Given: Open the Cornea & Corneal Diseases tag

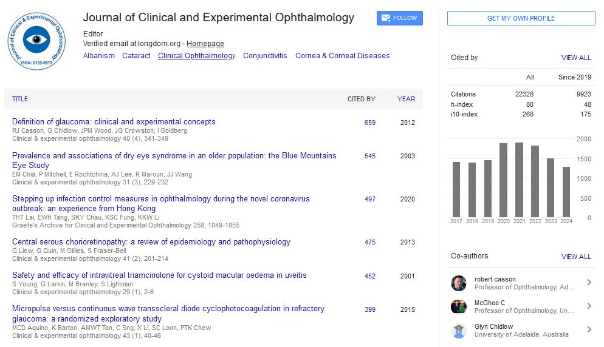Looking at the screenshot, I should point(342,56).
